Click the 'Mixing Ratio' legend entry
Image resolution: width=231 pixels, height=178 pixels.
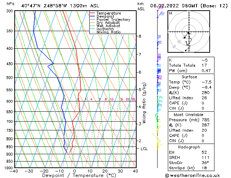[x=109, y=32]
